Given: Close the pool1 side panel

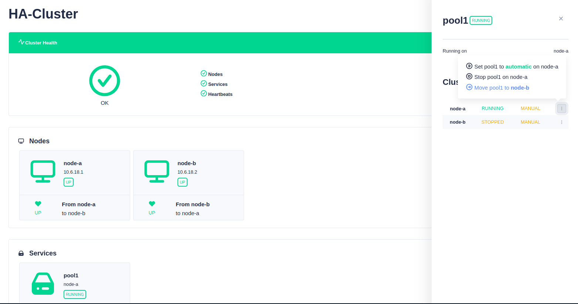Looking at the screenshot, I should click(561, 19).
